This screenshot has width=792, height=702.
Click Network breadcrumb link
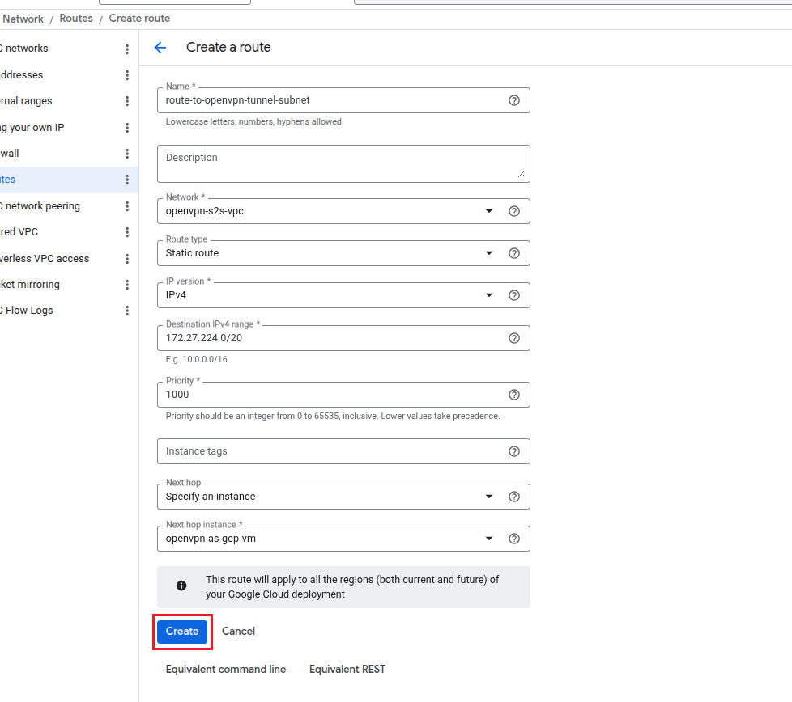click(23, 19)
